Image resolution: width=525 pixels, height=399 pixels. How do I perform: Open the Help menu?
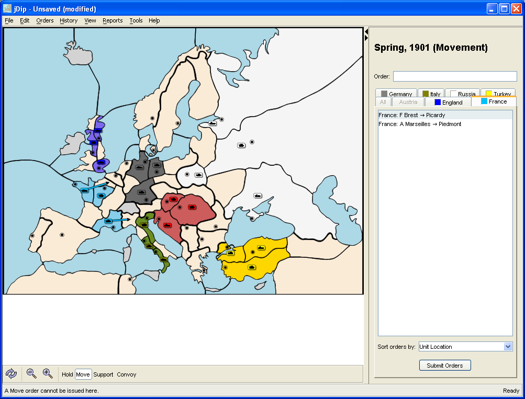[x=154, y=20]
